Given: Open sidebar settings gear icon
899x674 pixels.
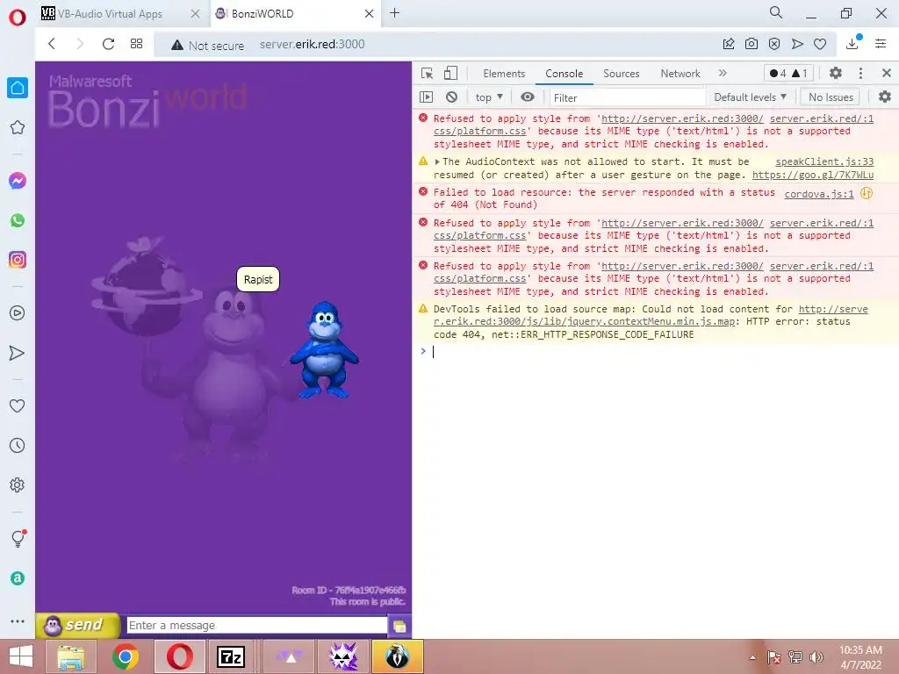Looking at the screenshot, I should point(18,484).
